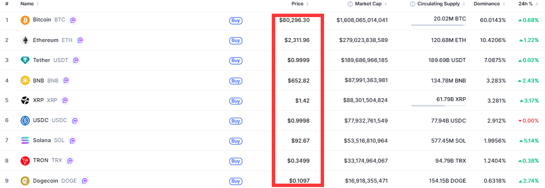545x188 pixels.
Task: Select market cap $16,918,355,471
Action: pos(366,181)
